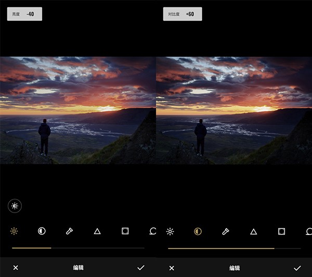Image resolution: width=312 pixels, height=277 pixels.
Task: Cancel edits with X in left screen
Action: (x=16, y=268)
